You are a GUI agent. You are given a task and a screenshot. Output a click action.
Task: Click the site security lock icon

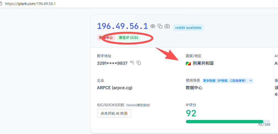[x=1, y=4]
